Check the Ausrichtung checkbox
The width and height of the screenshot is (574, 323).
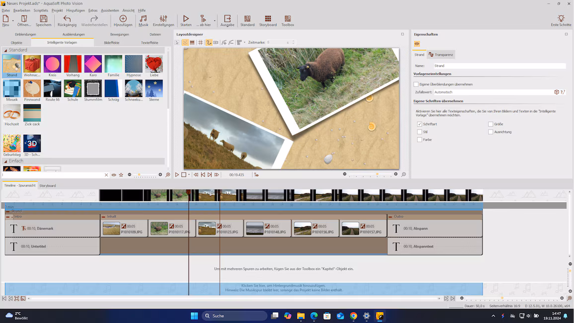(x=491, y=132)
